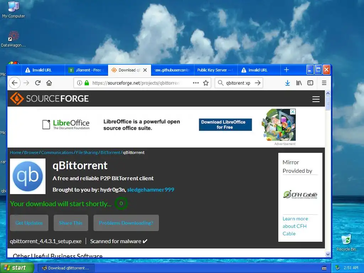Image resolution: width=364 pixels, height=273 pixels.
Task: Click the Get Updates button
Action: coord(29,223)
